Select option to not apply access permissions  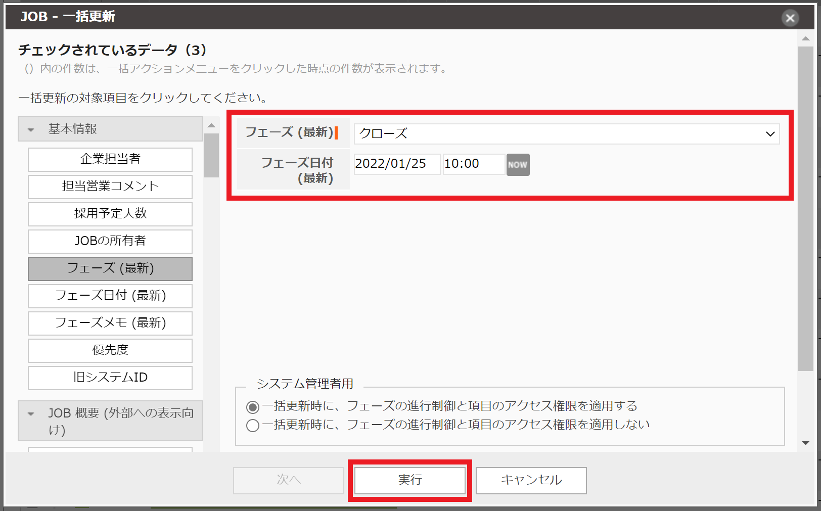[x=253, y=426]
